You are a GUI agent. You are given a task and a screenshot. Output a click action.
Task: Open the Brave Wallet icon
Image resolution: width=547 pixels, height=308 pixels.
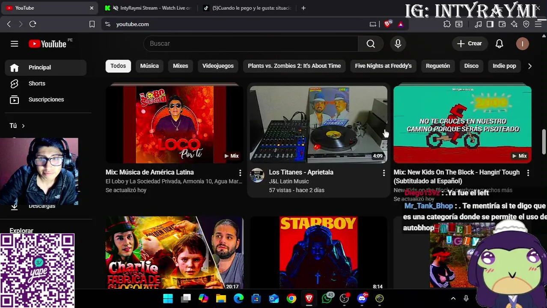pos(502,24)
